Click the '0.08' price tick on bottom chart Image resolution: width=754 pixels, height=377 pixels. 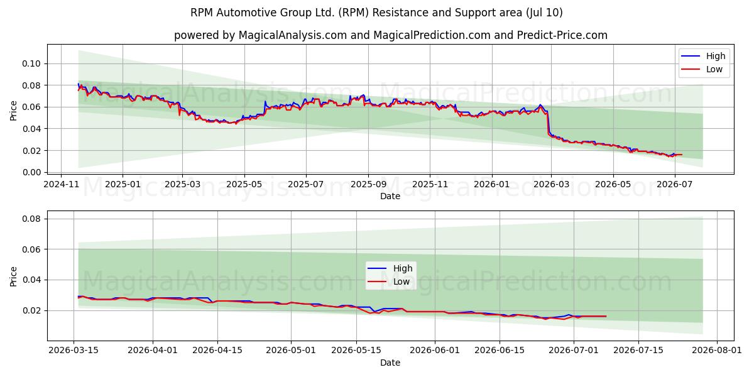pos(32,219)
